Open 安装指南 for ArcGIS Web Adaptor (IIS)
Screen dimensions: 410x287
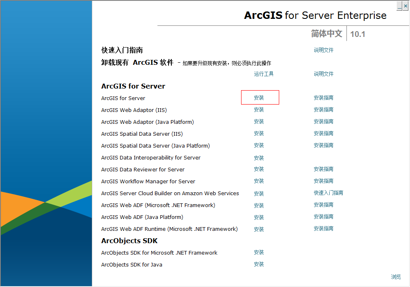click(323, 110)
